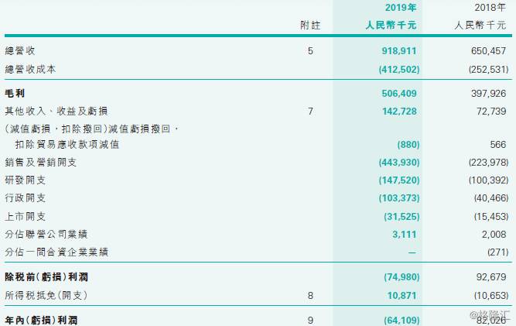516x326 pixels.
Task: Click the (減值虧損，扣除撥回) label line
Action: pyautogui.click(x=91, y=129)
